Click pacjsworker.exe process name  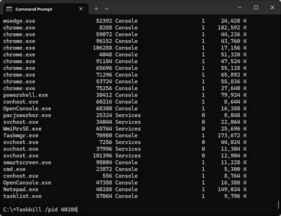pos(27,115)
